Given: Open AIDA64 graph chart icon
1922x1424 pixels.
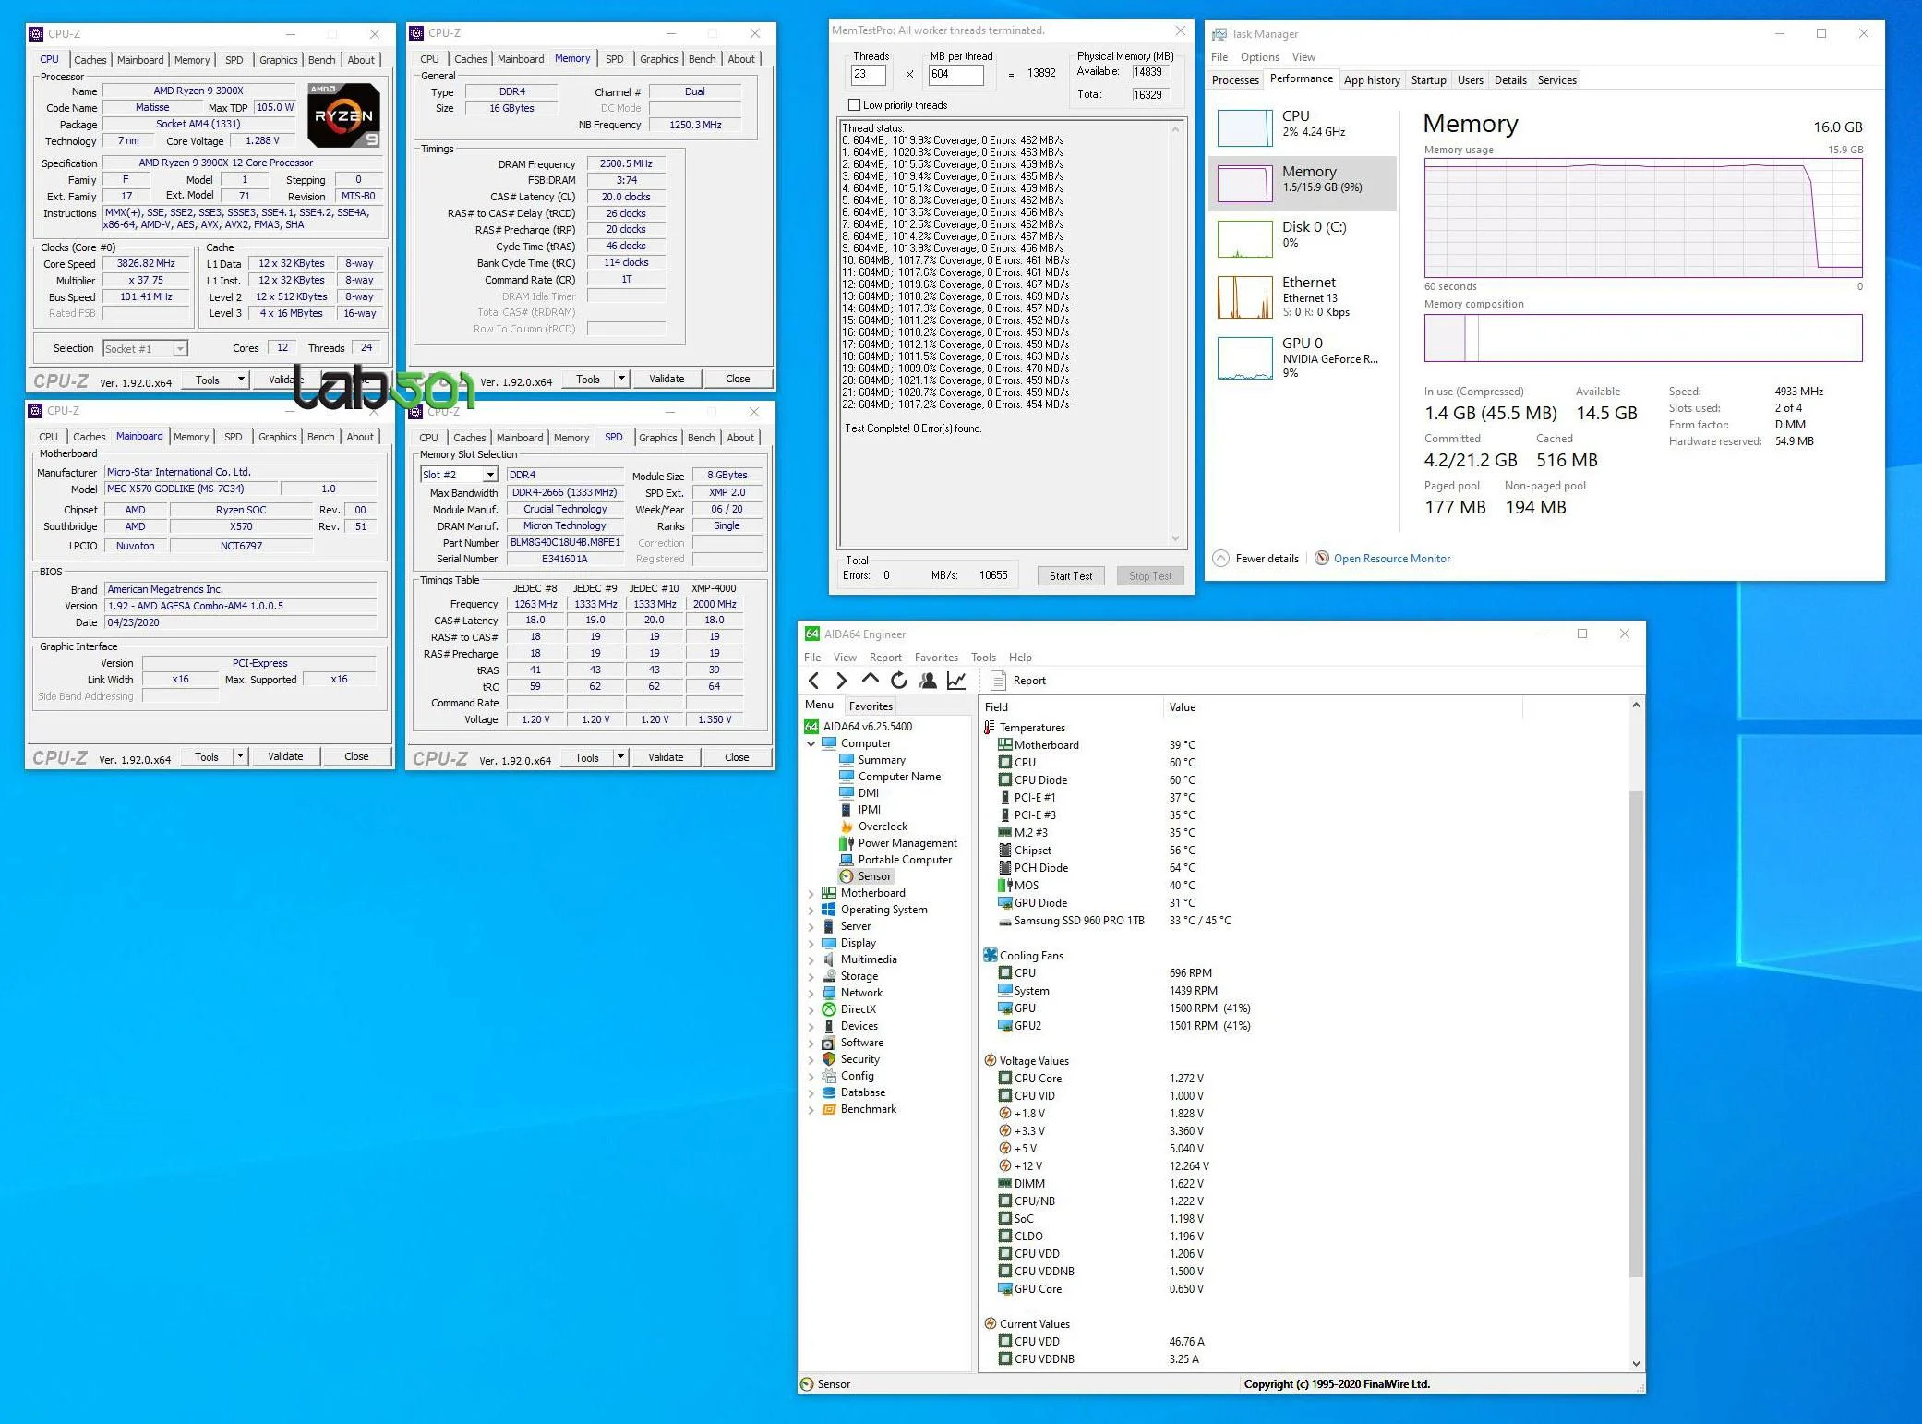Looking at the screenshot, I should [x=956, y=681].
